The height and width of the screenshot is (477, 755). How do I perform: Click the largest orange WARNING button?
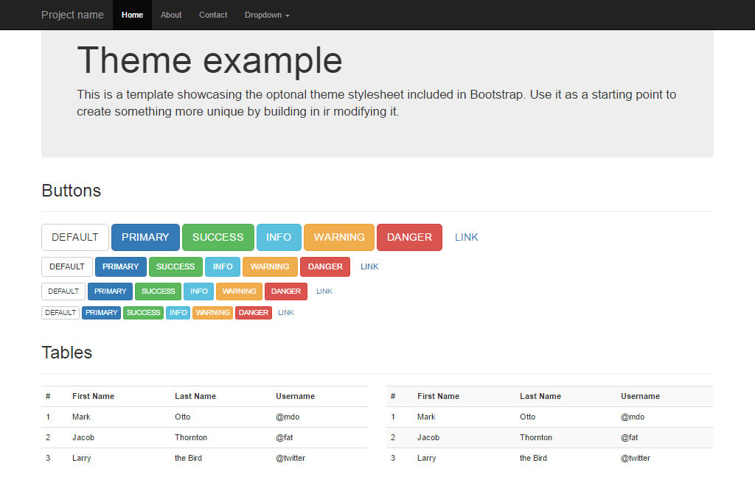coord(339,237)
